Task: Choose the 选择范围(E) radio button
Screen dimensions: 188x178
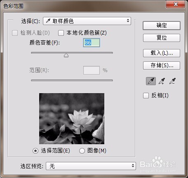Action: click(35, 151)
